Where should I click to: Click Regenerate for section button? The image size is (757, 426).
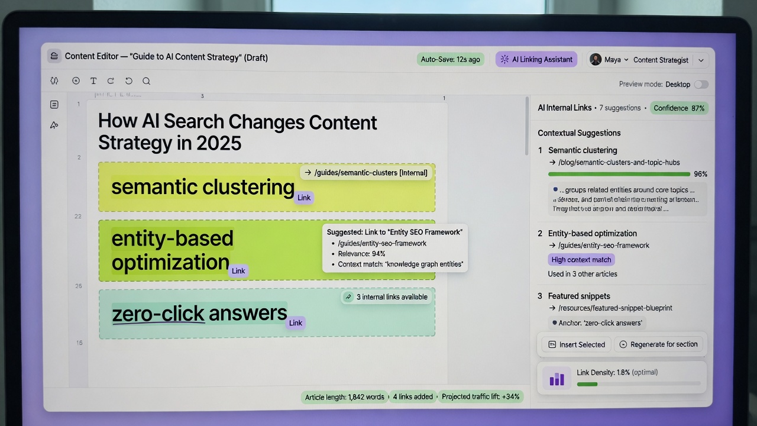(658, 344)
